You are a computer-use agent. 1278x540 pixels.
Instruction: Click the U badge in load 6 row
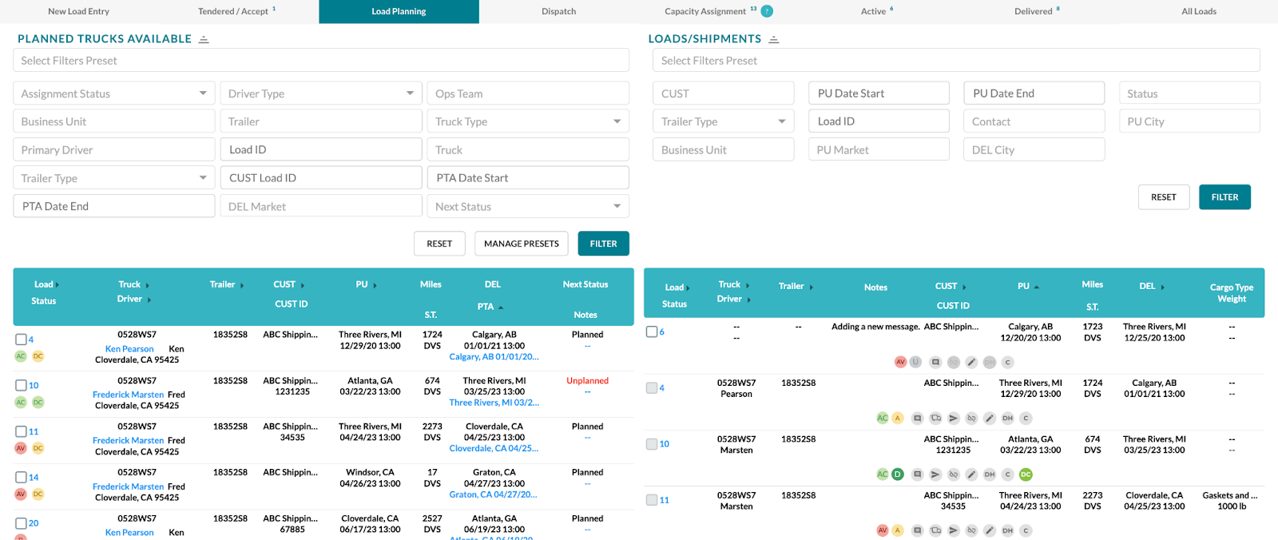point(915,362)
